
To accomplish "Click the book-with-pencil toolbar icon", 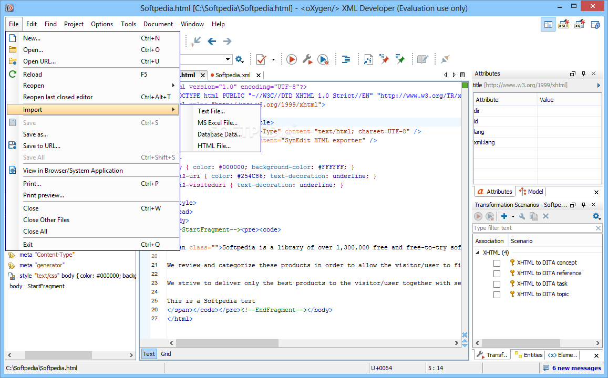I will pyautogui.click(x=422, y=59).
